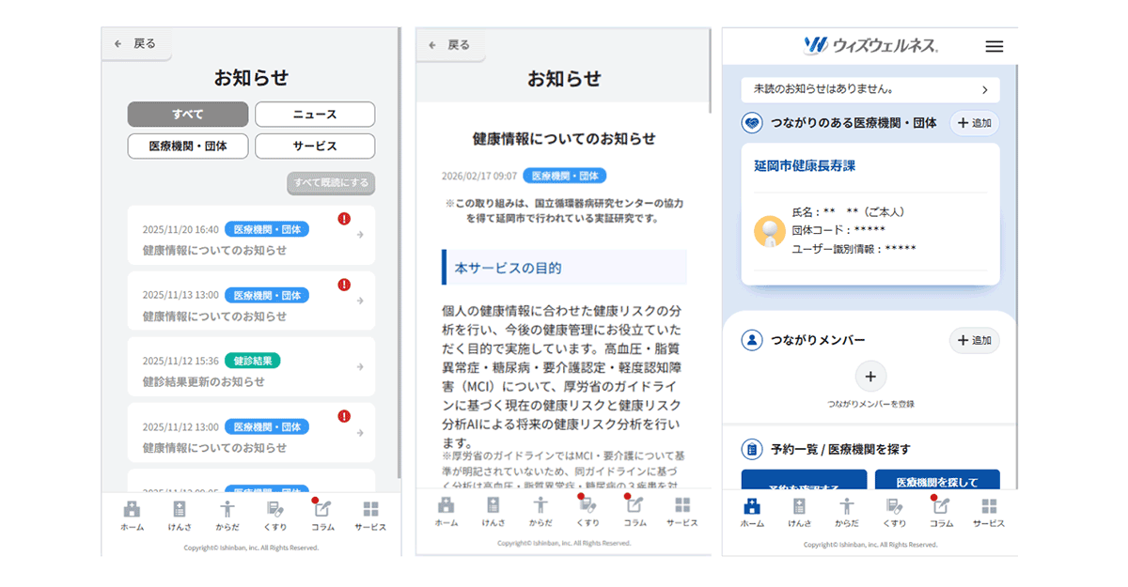This screenshot has height=587, width=1128.
Task: Expand the 未読のお知らせはありません banner chevron
Action: click(984, 90)
